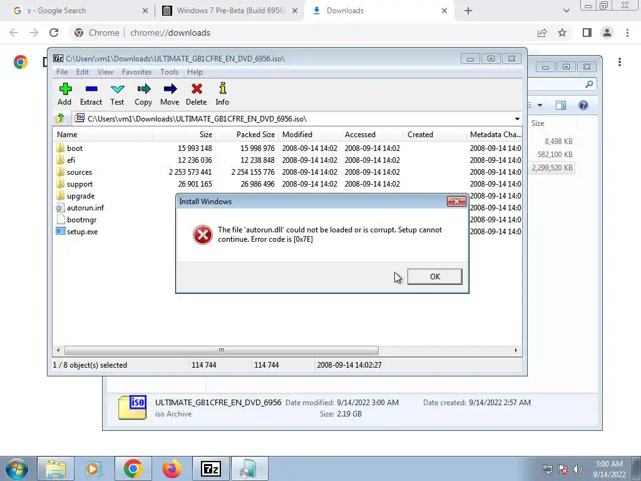Click the Extract tool icon

click(x=91, y=94)
